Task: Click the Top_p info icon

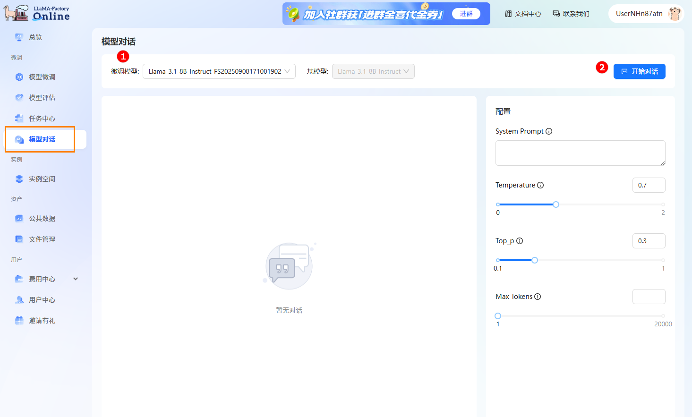Action: (520, 241)
